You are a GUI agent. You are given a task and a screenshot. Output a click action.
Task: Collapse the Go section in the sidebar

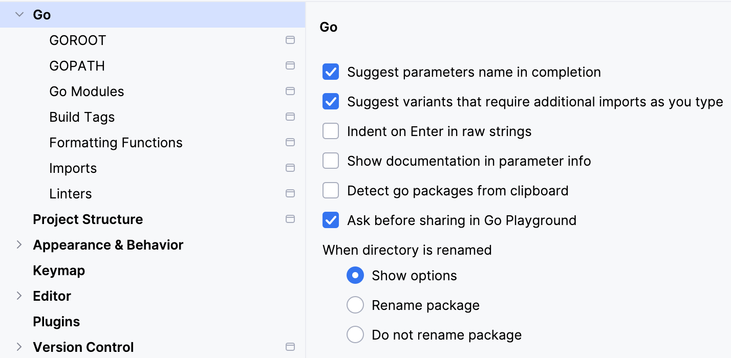[18, 14]
